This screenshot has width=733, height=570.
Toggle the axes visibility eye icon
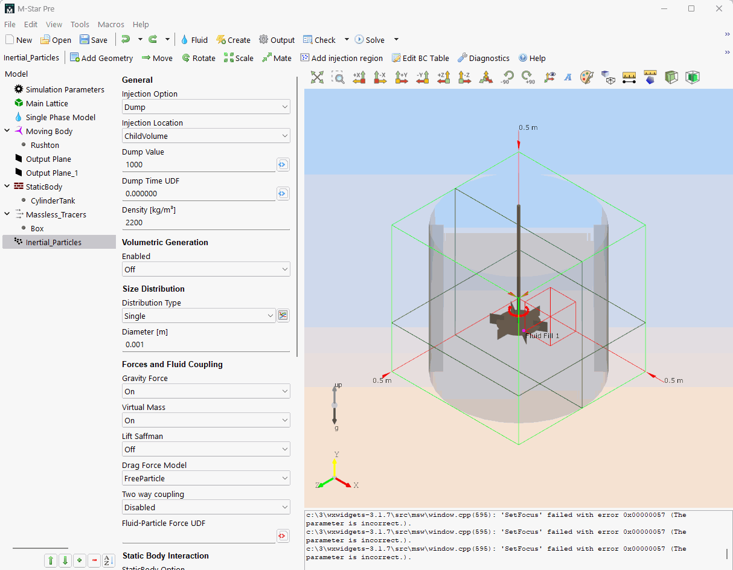pyautogui.click(x=549, y=77)
